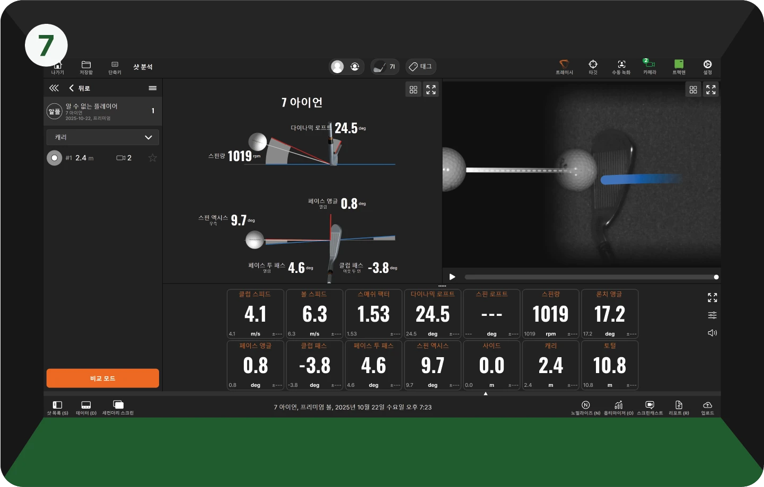Open 단축키 keyboard shortcuts
Image resolution: width=764 pixels, height=487 pixels.
(115, 67)
